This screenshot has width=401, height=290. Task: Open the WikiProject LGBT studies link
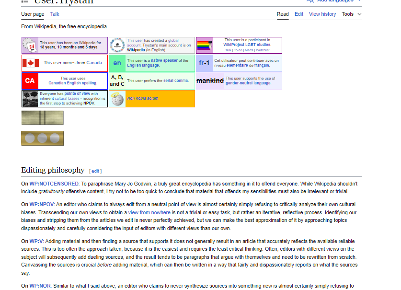pos(247,45)
